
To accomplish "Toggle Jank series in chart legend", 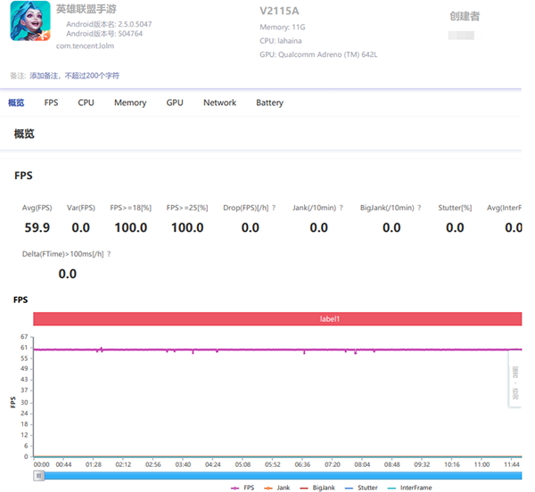I will (276, 488).
